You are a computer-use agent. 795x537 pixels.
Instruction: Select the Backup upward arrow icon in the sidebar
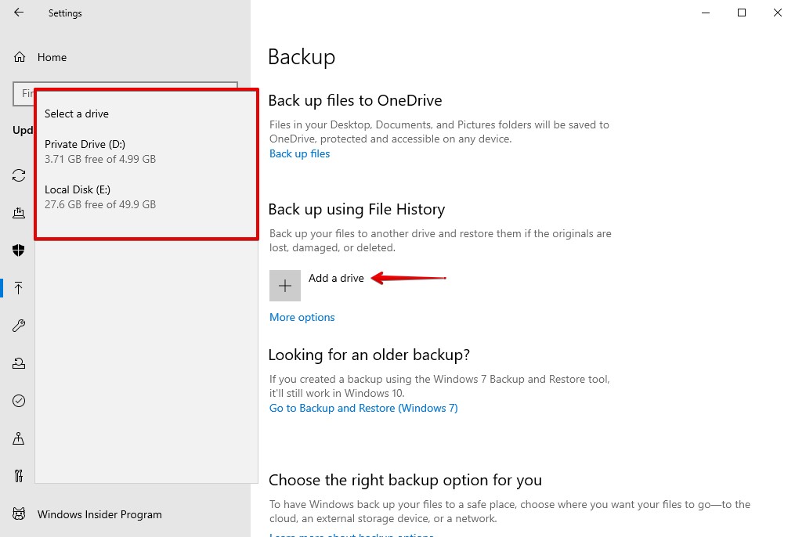click(19, 288)
